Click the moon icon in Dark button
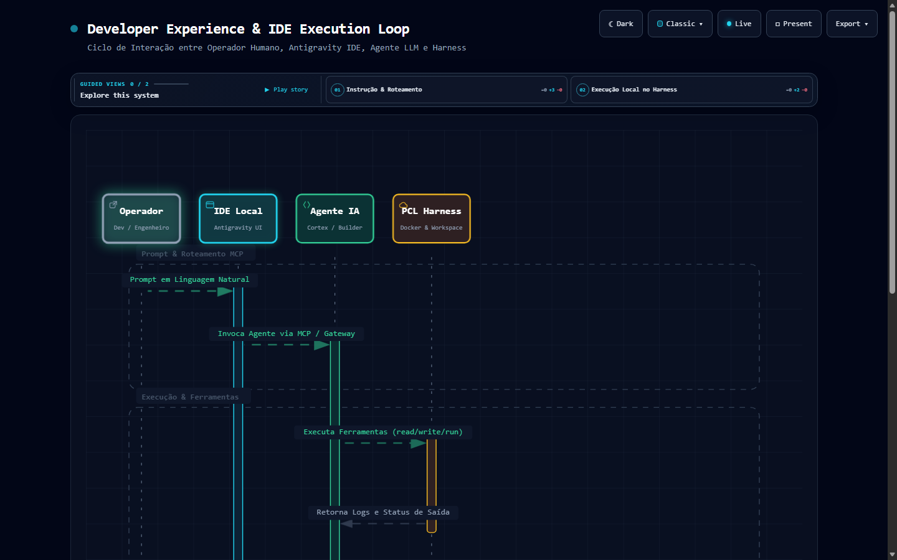 (x=611, y=24)
